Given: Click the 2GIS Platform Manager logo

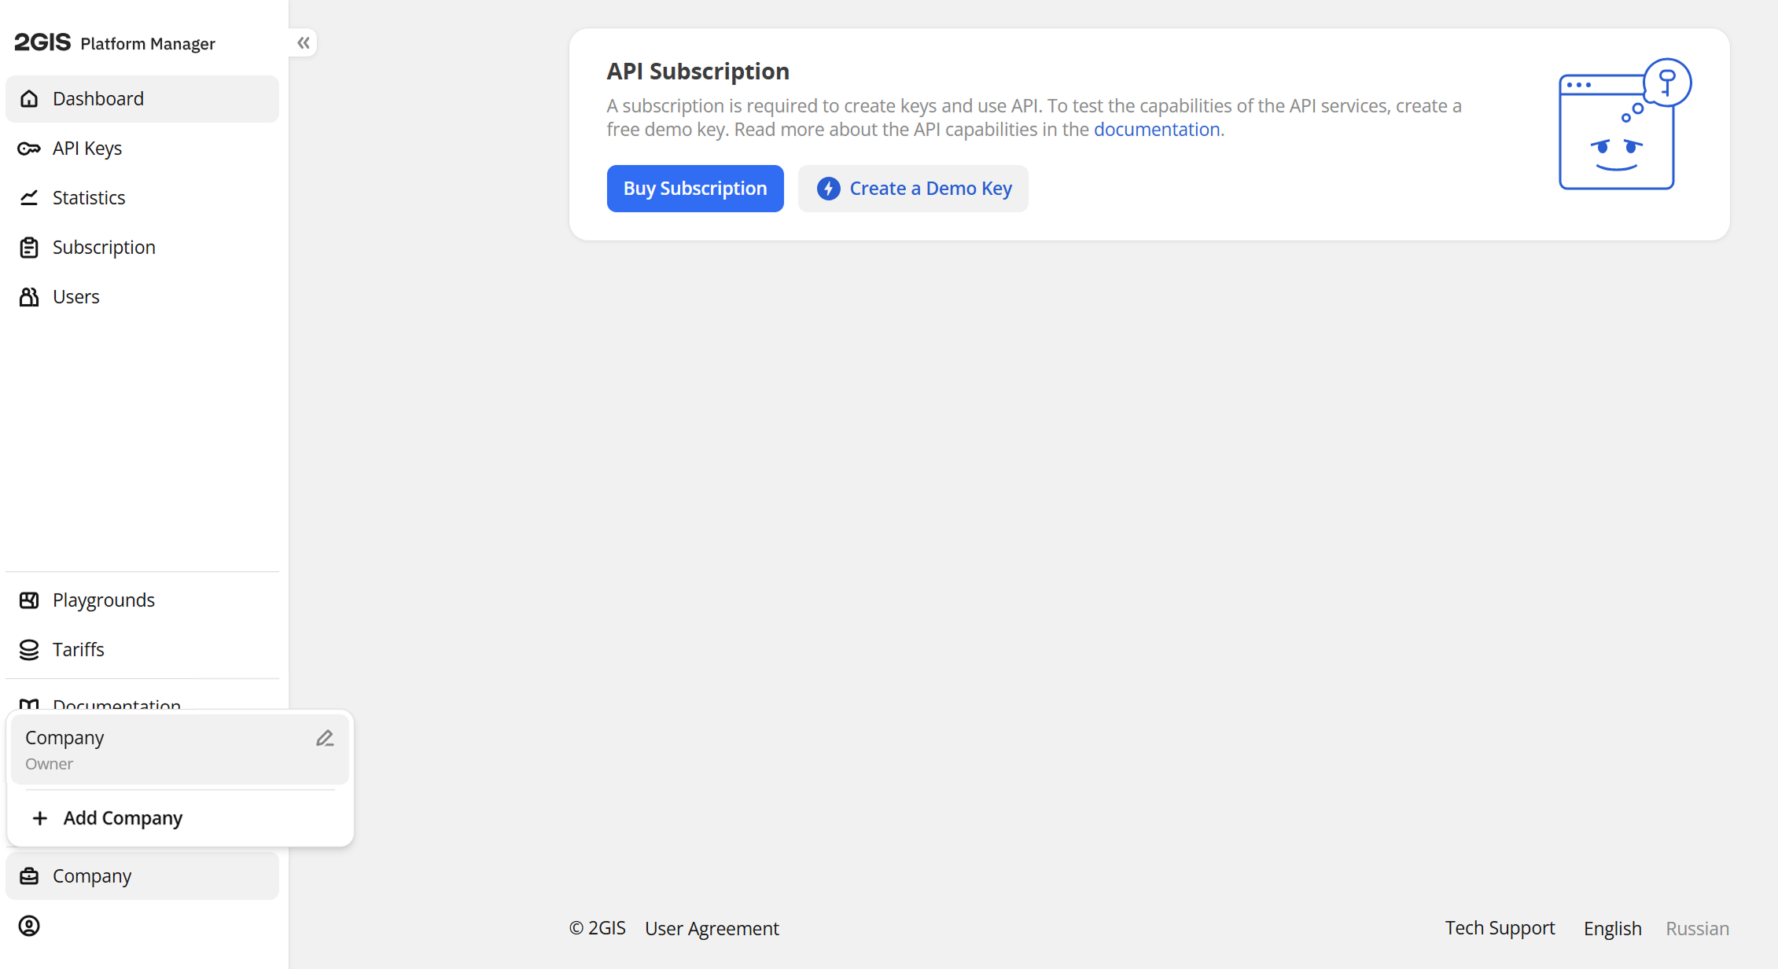Looking at the screenshot, I should click(x=115, y=42).
